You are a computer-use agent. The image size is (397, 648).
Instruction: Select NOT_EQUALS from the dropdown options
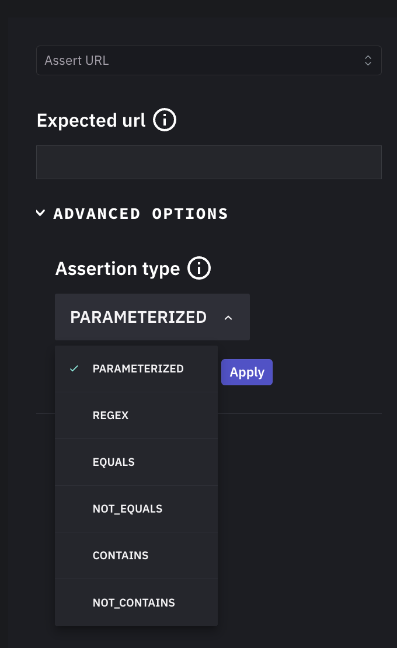[x=127, y=508]
